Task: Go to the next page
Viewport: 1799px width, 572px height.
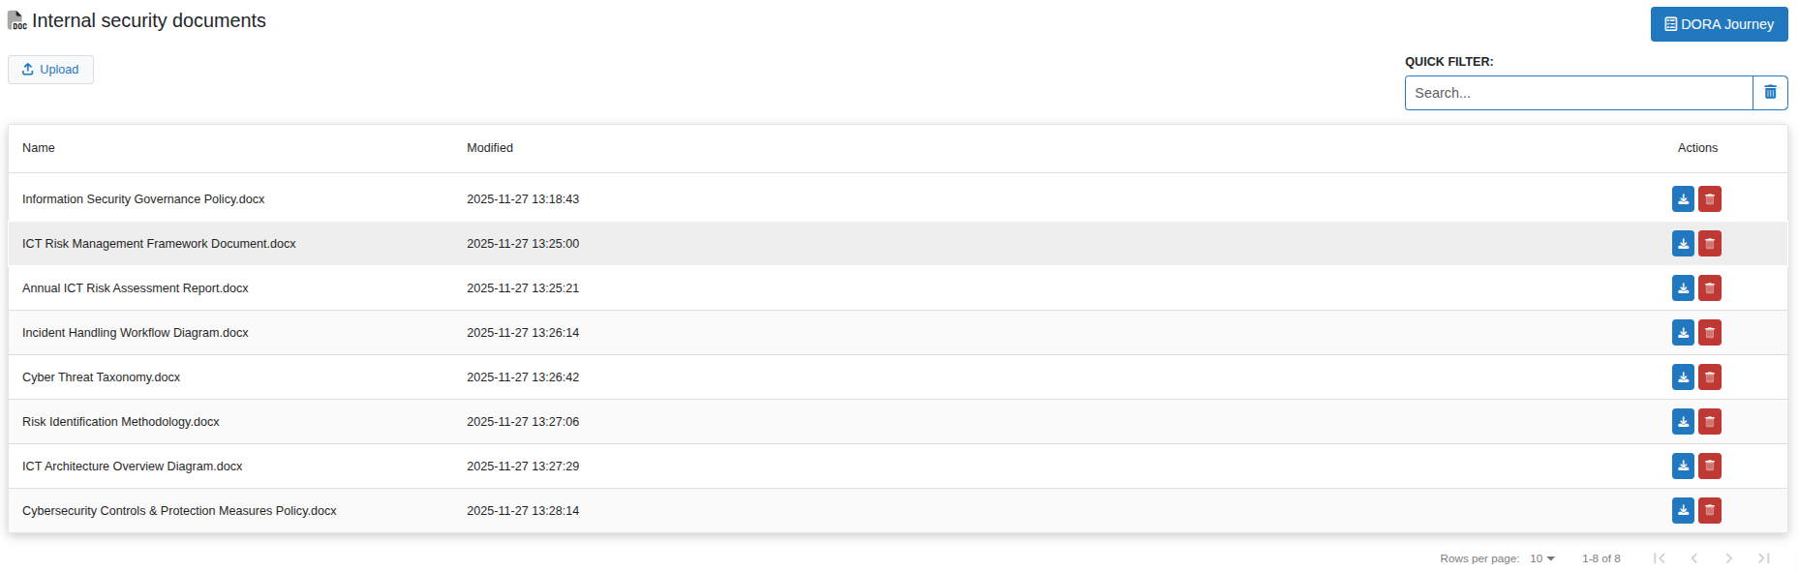Action: click(1729, 558)
